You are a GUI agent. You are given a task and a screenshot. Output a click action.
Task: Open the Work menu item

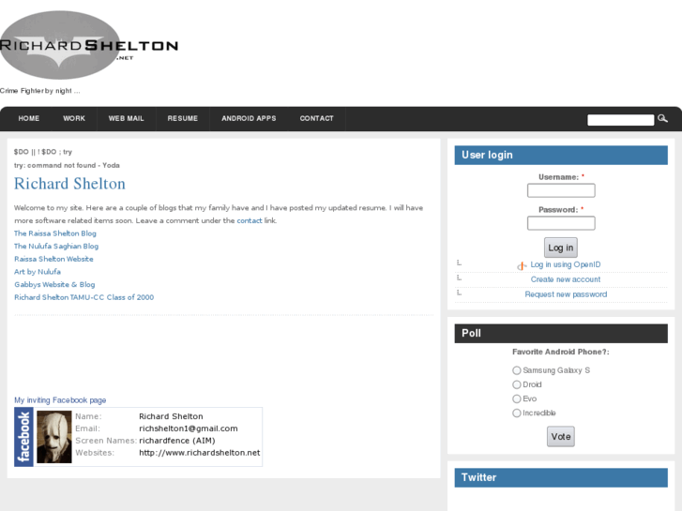pyautogui.click(x=74, y=118)
